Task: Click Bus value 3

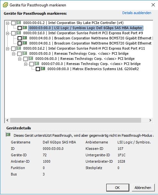Action: click(44, 174)
